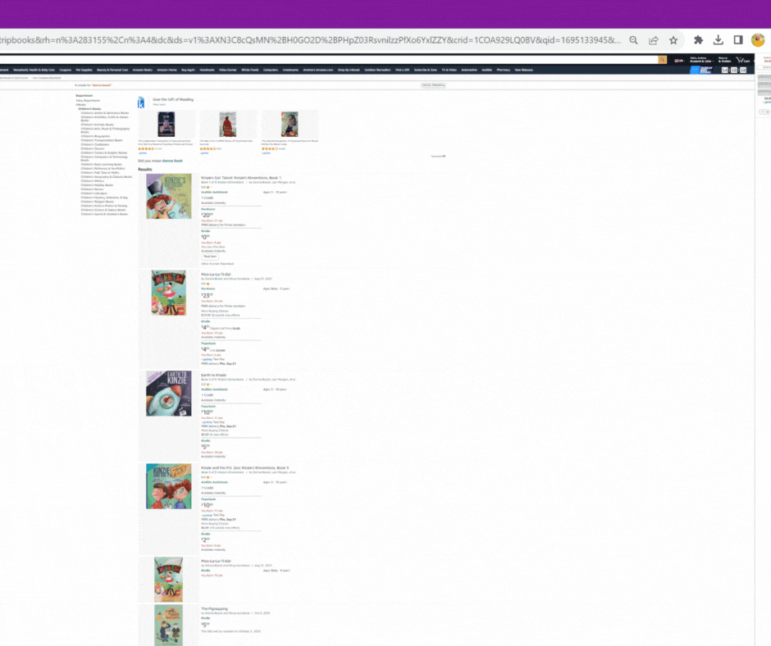The image size is (771, 646).
Task: Open the Account & Lists menu
Action: tap(700, 60)
